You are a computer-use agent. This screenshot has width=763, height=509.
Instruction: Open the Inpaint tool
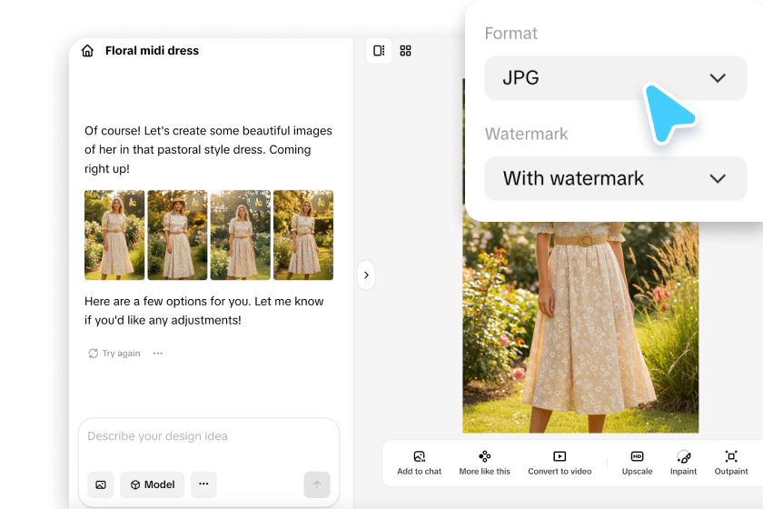pos(683,463)
